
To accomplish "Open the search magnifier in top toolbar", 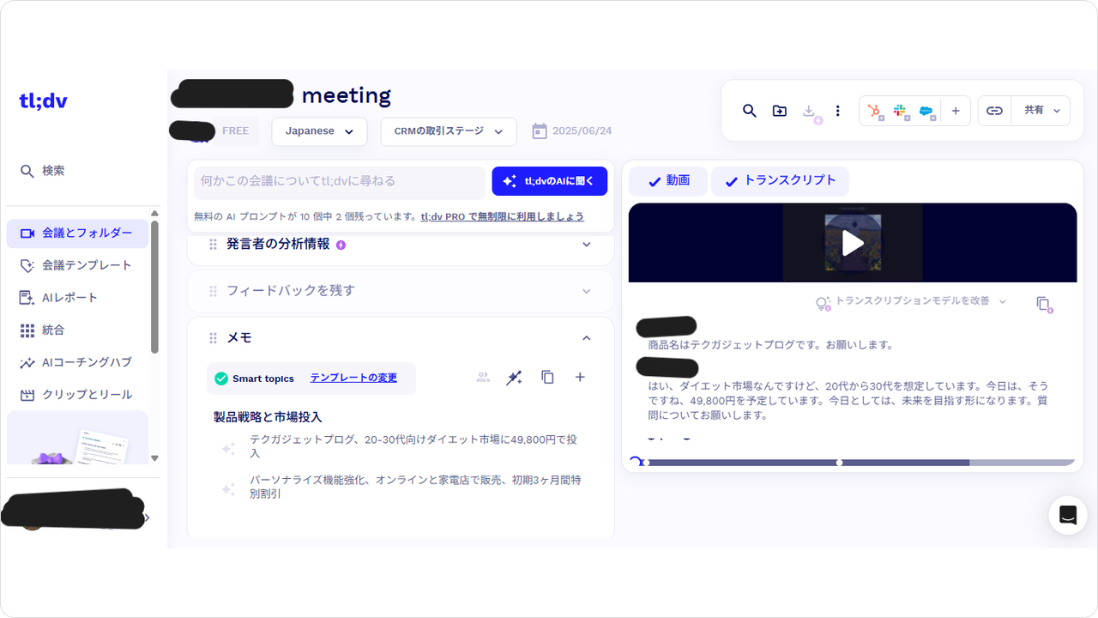I will (x=749, y=111).
